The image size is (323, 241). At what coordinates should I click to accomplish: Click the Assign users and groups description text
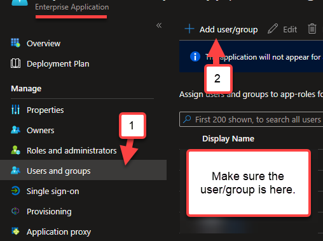251,94
